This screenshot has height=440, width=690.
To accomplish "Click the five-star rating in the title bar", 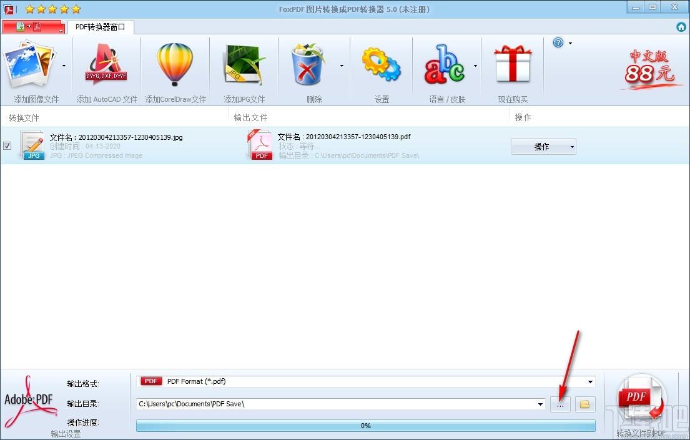I will [53, 9].
